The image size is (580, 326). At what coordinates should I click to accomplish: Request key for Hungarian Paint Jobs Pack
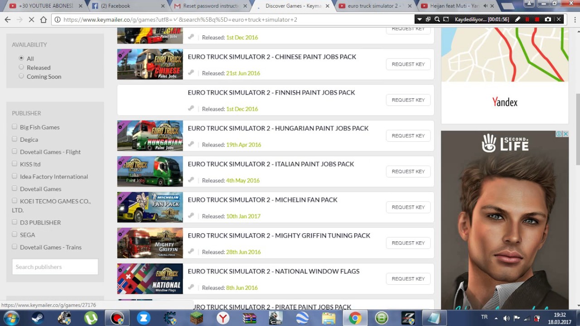point(408,136)
